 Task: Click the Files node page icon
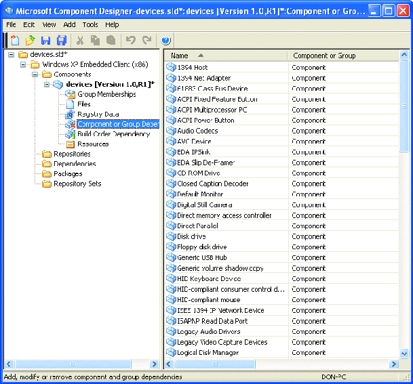[x=70, y=104]
